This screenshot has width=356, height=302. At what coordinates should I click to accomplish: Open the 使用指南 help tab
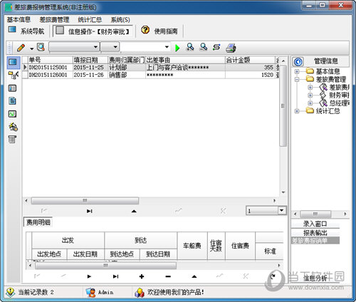coord(159,31)
